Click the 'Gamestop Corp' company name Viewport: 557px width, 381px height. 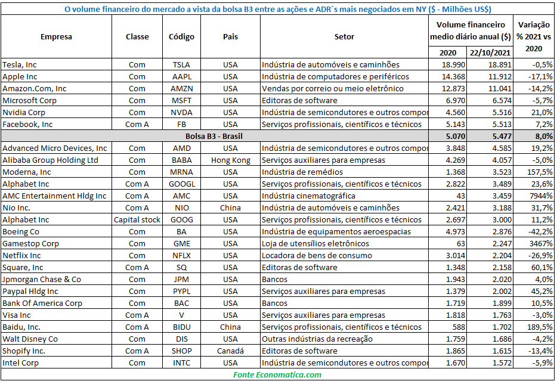[x=30, y=244]
